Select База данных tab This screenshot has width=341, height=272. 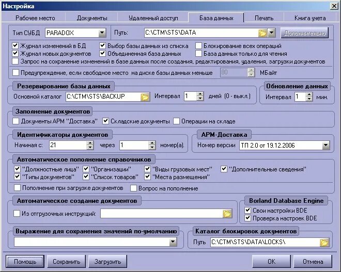click(216, 18)
